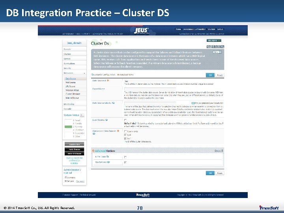
Task: Click Logout in the header
Action: tap(220, 29)
